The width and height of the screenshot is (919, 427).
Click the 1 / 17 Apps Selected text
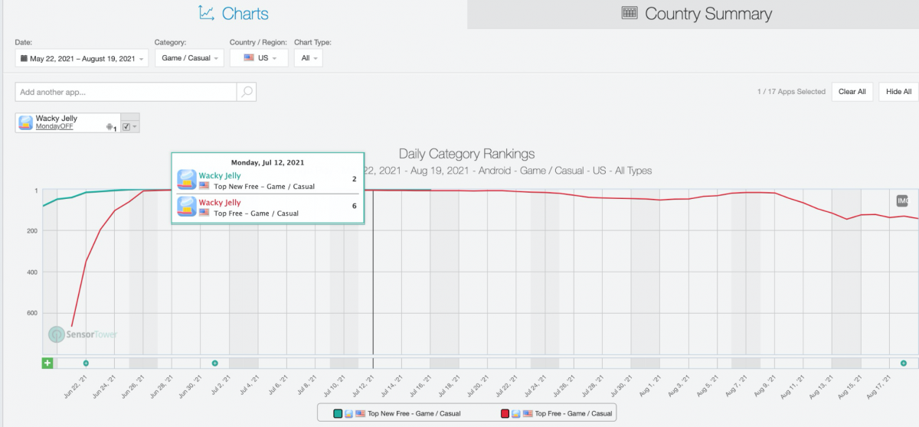tap(791, 92)
